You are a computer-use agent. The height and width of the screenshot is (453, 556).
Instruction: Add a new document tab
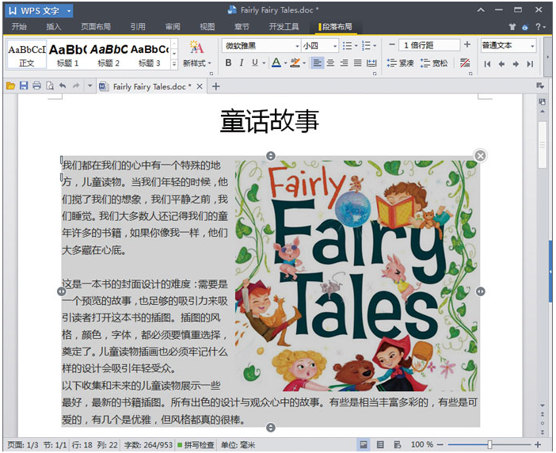tap(215, 86)
